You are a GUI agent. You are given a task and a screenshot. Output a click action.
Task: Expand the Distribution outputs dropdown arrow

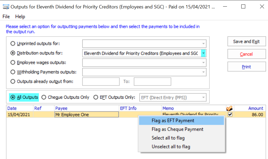point(203,53)
